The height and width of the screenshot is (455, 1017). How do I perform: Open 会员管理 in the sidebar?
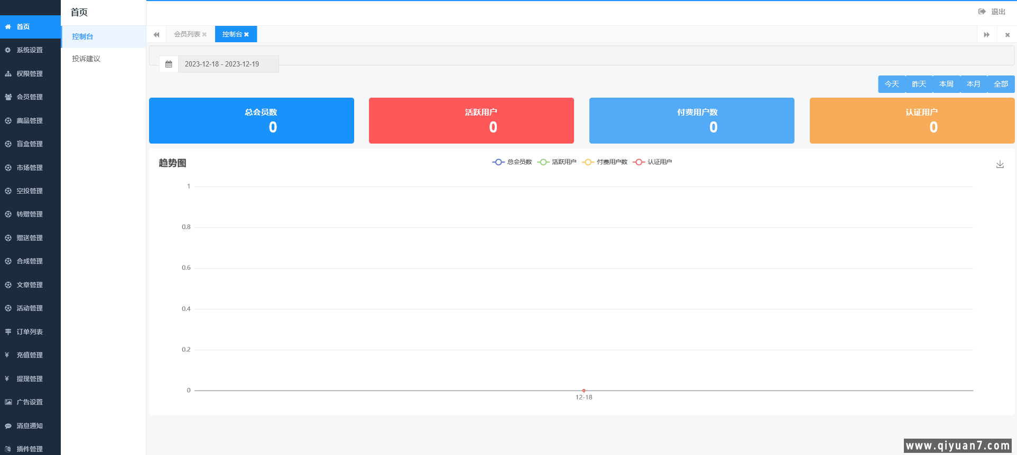[30, 97]
